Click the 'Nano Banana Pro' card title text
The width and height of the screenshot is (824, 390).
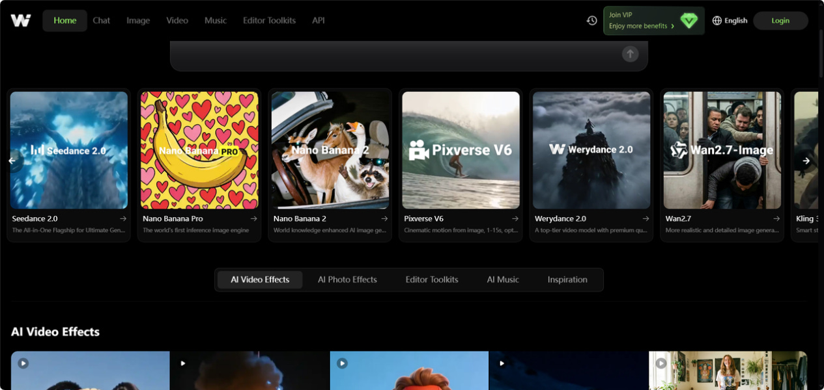click(x=173, y=219)
